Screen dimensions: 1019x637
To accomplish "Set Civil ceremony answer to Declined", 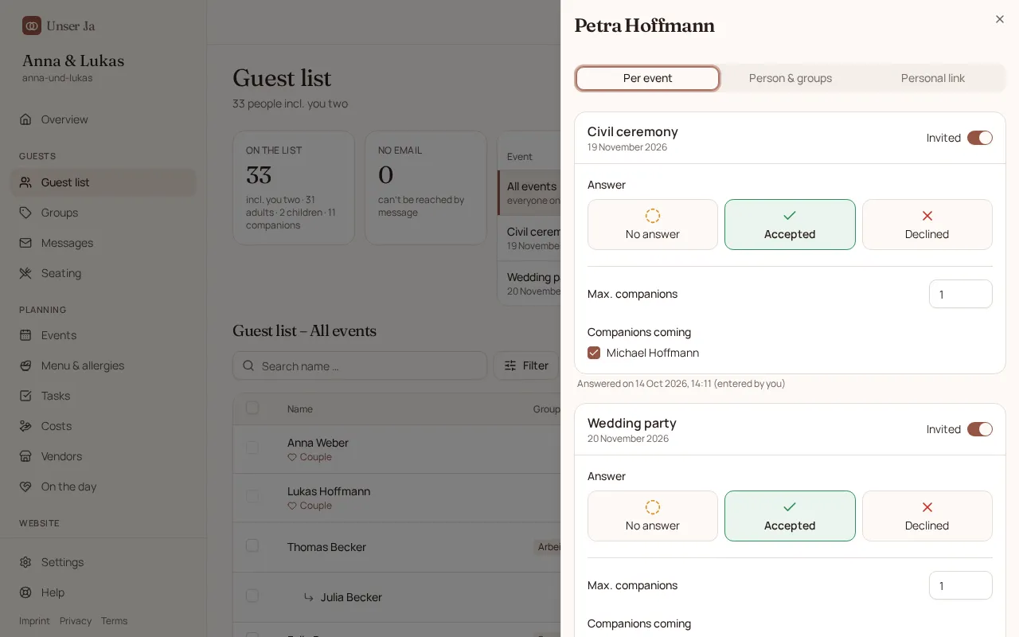I will tap(927, 225).
